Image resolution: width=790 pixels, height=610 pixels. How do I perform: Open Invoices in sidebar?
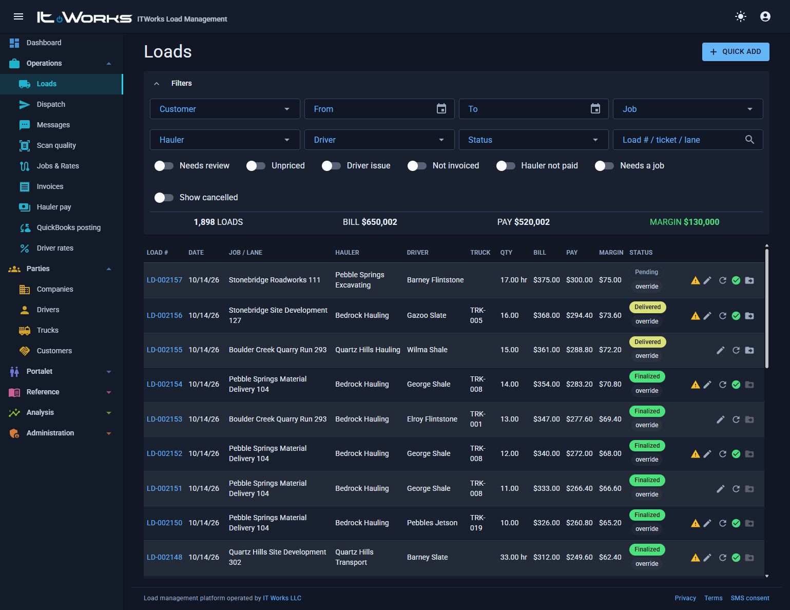pos(62,186)
